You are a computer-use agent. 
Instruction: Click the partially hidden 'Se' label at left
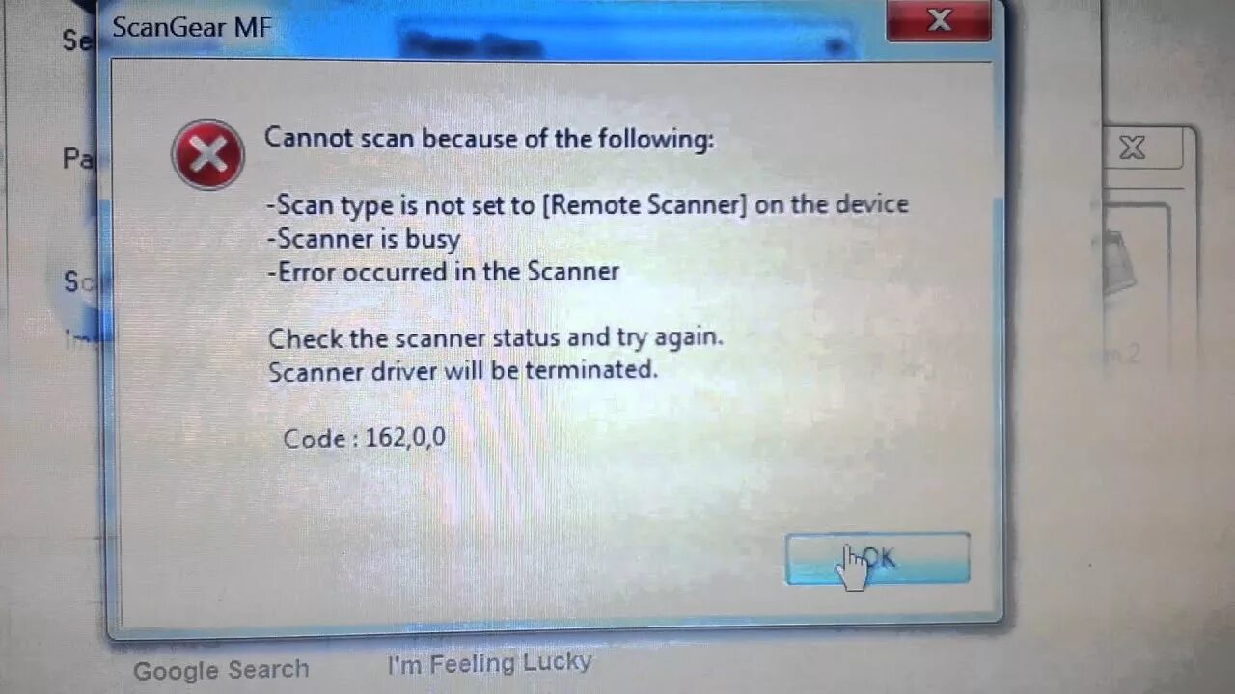tap(77, 40)
